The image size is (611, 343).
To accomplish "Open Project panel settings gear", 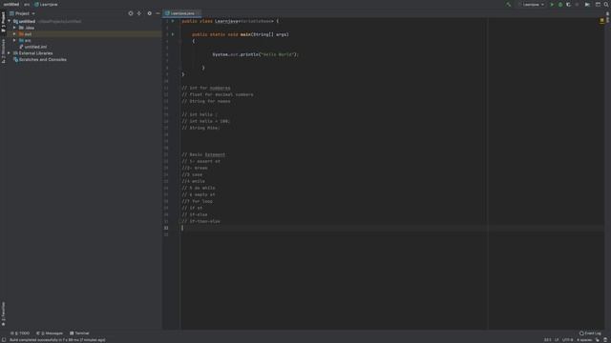I will pos(149,13).
